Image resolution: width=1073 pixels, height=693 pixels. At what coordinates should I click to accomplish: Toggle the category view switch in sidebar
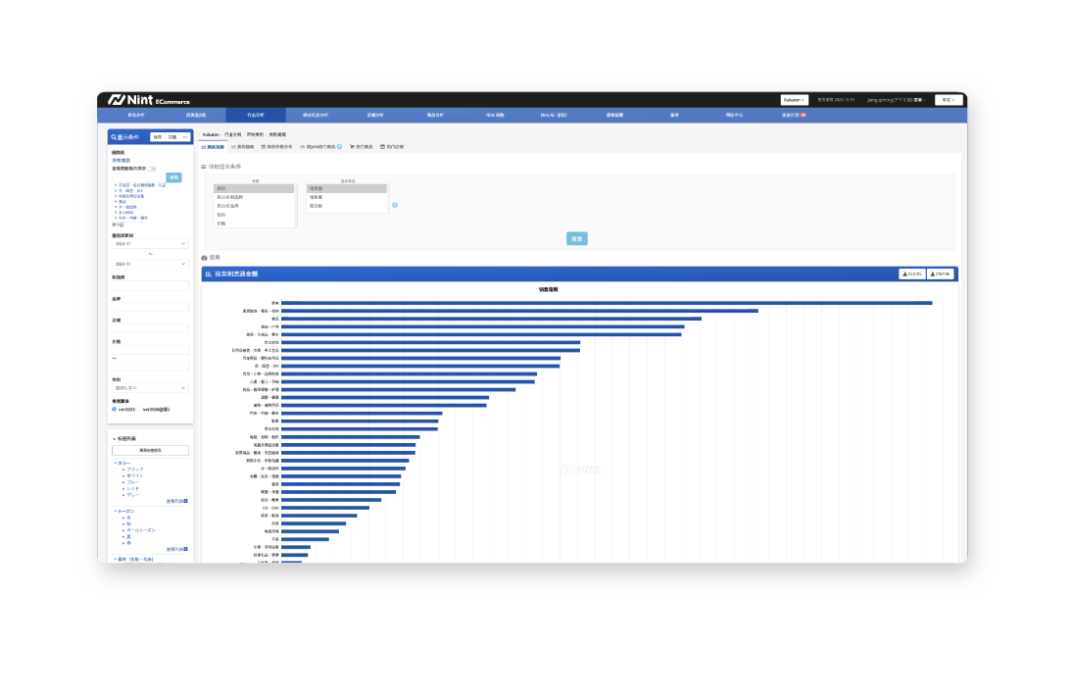pos(151,169)
